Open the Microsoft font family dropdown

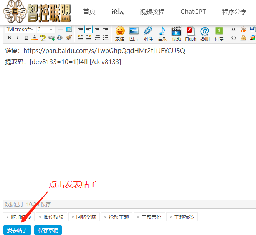click(20, 29)
